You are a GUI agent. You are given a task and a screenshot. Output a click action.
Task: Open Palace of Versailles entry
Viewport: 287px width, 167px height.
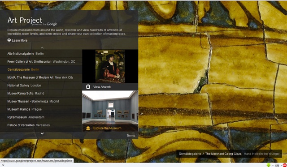pos(28,125)
